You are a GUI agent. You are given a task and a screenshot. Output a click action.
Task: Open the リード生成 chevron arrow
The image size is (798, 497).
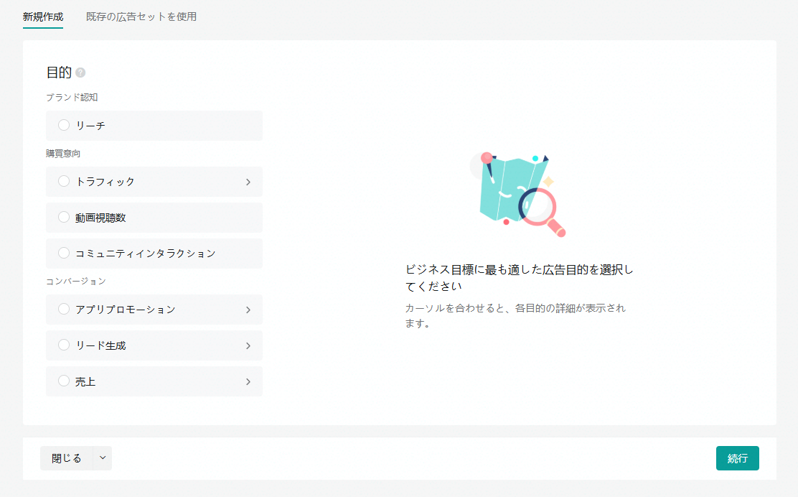click(x=248, y=345)
